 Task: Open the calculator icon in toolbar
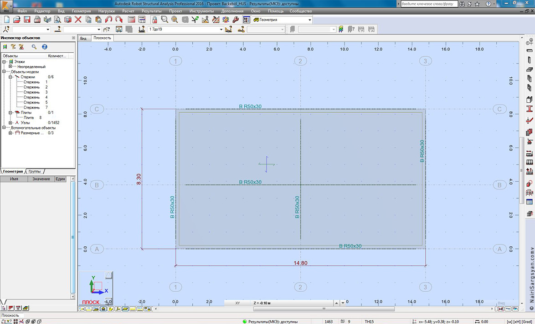point(132,20)
